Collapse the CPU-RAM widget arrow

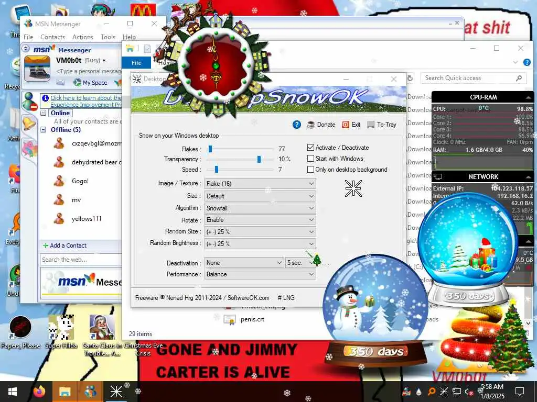[x=528, y=97]
